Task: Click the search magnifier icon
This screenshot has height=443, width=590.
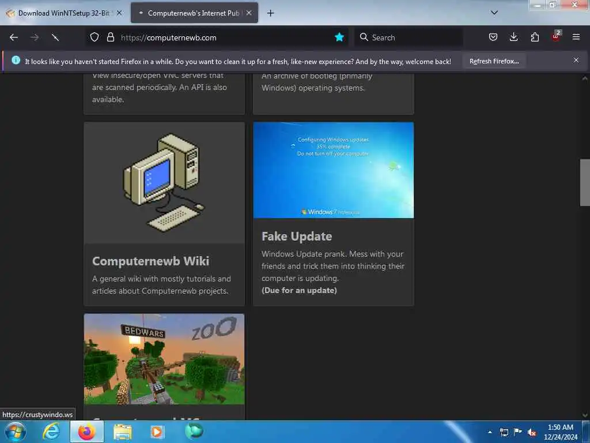Action: pos(364,37)
